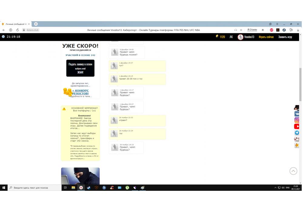303x212 pixels.
Task: Open the YouTube social icon
Action: (297, 126)
